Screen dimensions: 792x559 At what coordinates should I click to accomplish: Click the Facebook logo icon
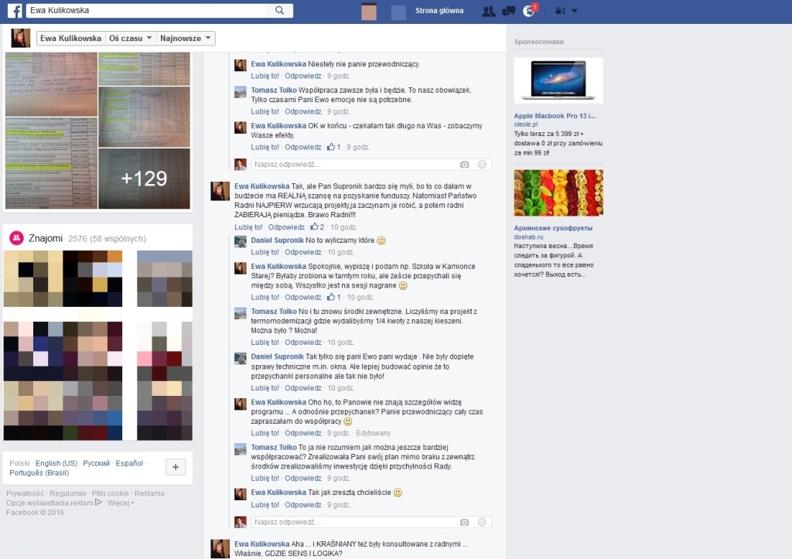click(x=15, y=11)
